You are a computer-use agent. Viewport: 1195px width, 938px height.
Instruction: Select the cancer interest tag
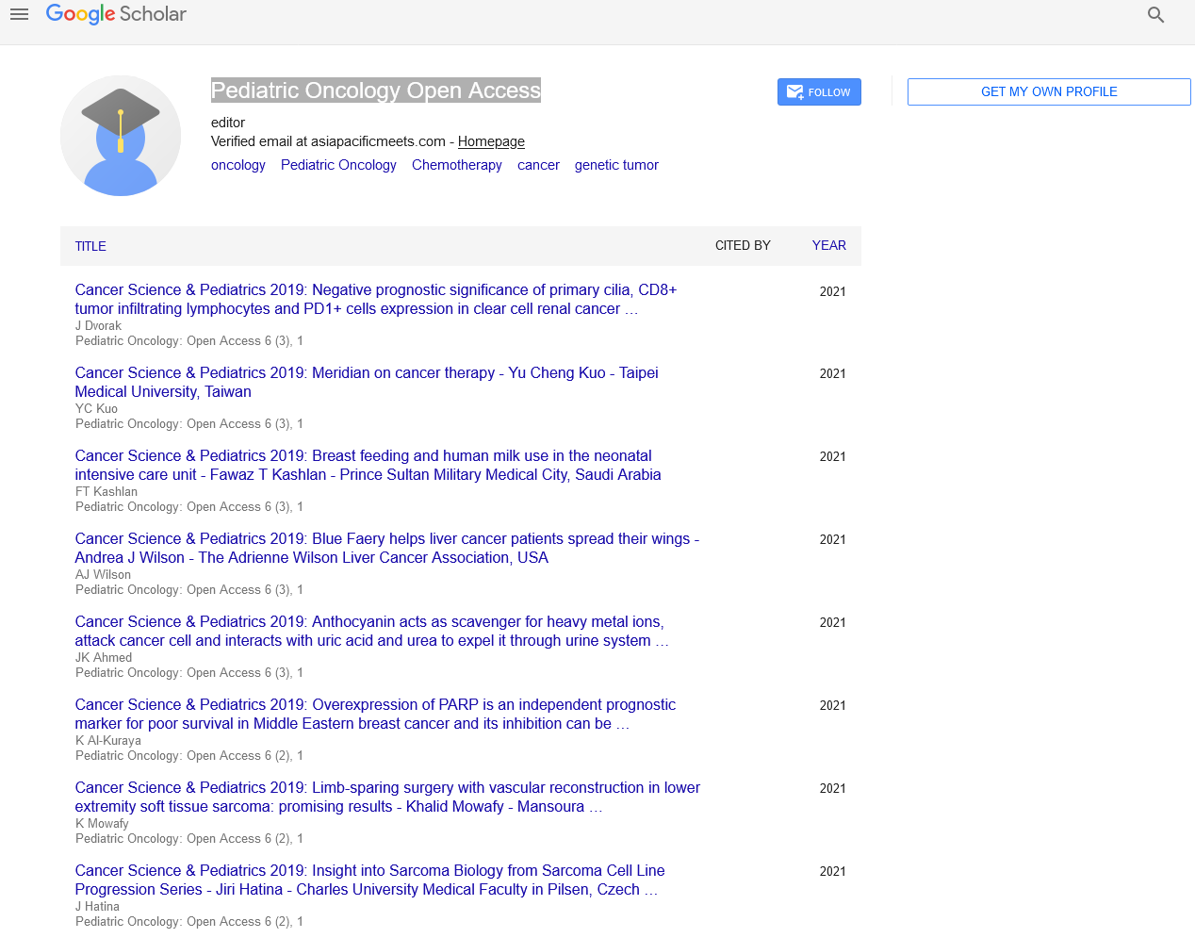[x=538, y=165]
